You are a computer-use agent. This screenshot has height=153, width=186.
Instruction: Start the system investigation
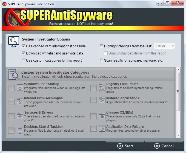point(125,146)
